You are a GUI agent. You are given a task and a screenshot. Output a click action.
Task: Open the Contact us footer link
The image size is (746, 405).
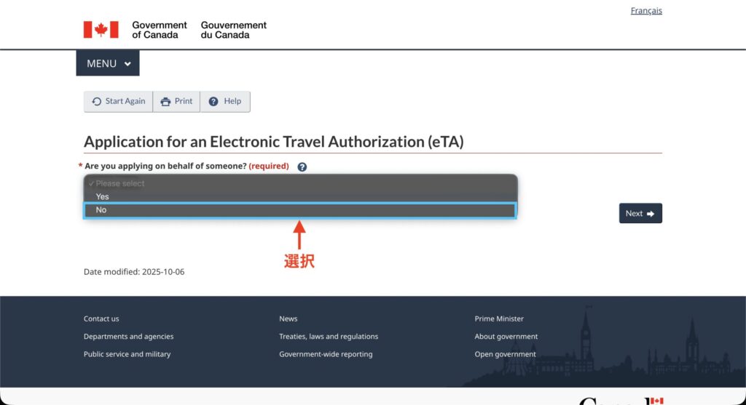tap(101, 318)
